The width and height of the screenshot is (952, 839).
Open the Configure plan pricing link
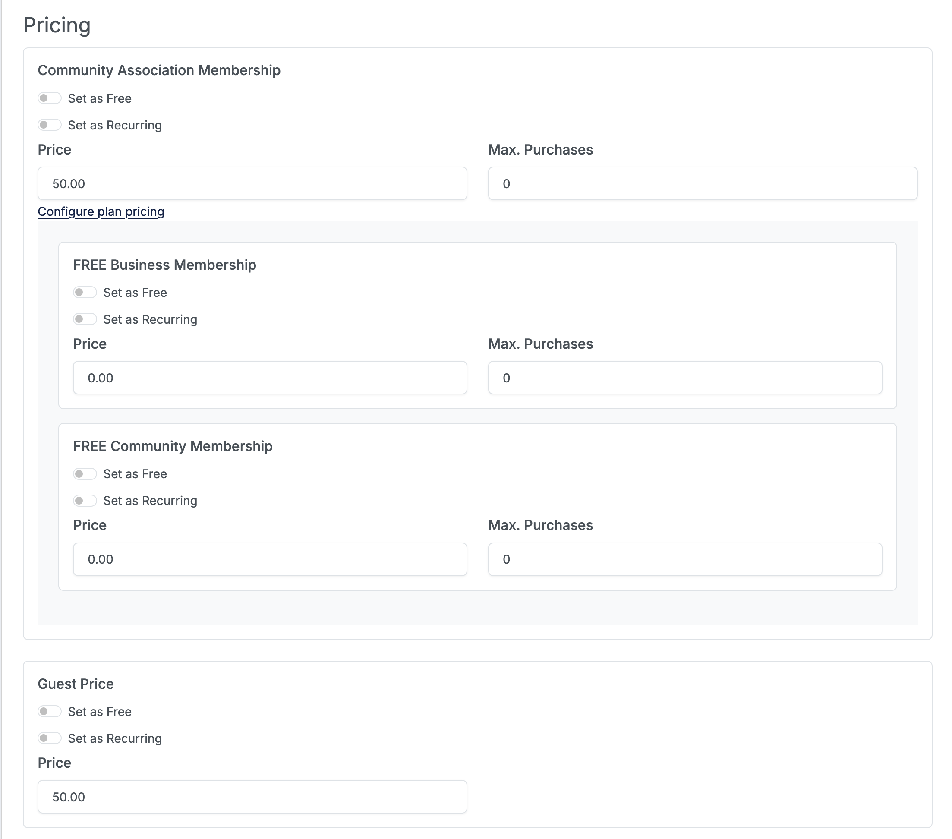point(101,211)
